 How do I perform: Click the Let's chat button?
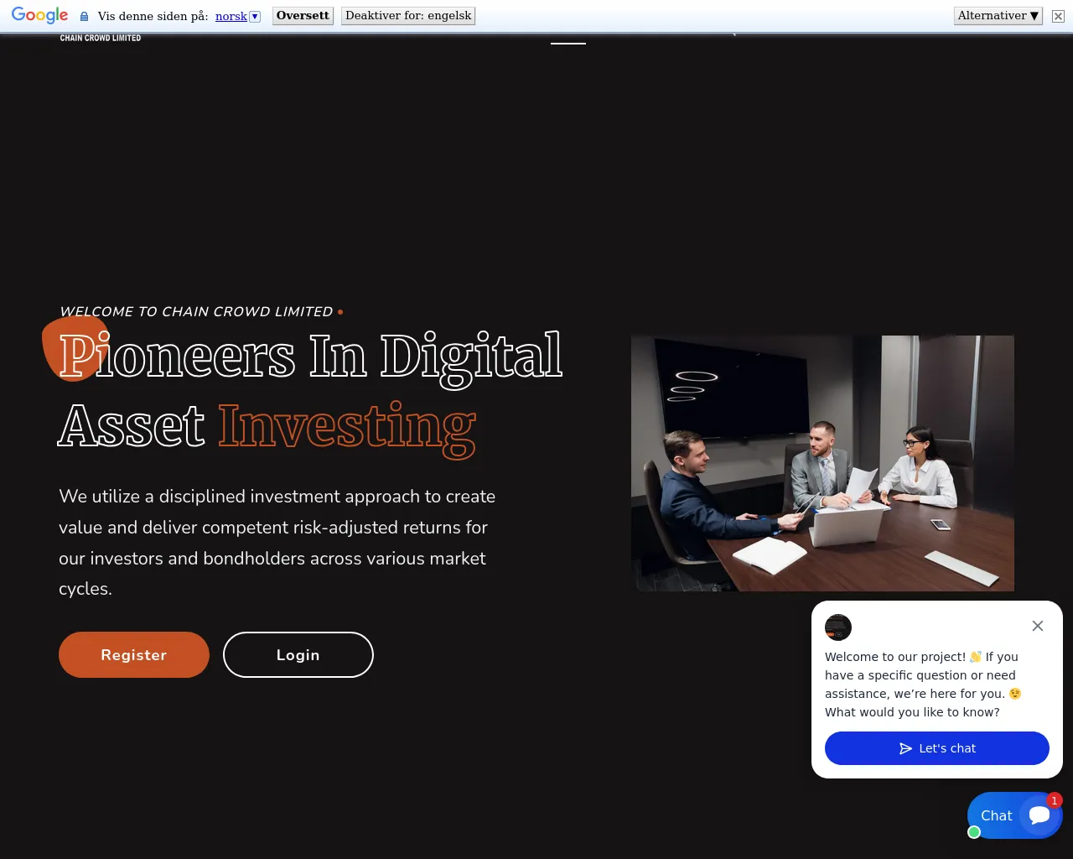[937, 748]
